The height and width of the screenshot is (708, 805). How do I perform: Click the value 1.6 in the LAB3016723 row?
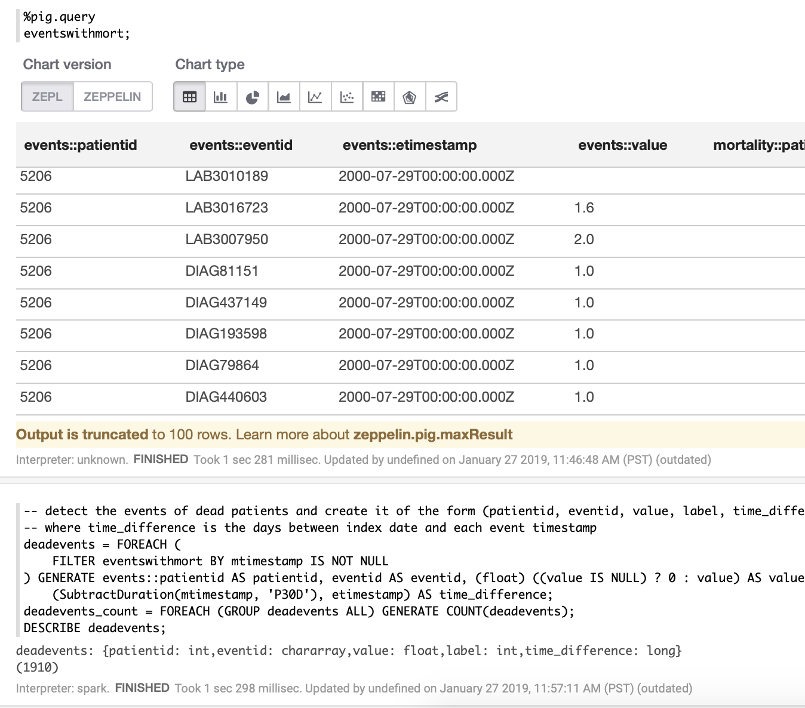(584, 208)
